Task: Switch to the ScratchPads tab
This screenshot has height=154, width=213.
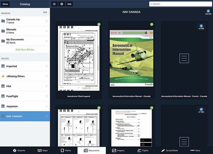Action: point(169,151)
